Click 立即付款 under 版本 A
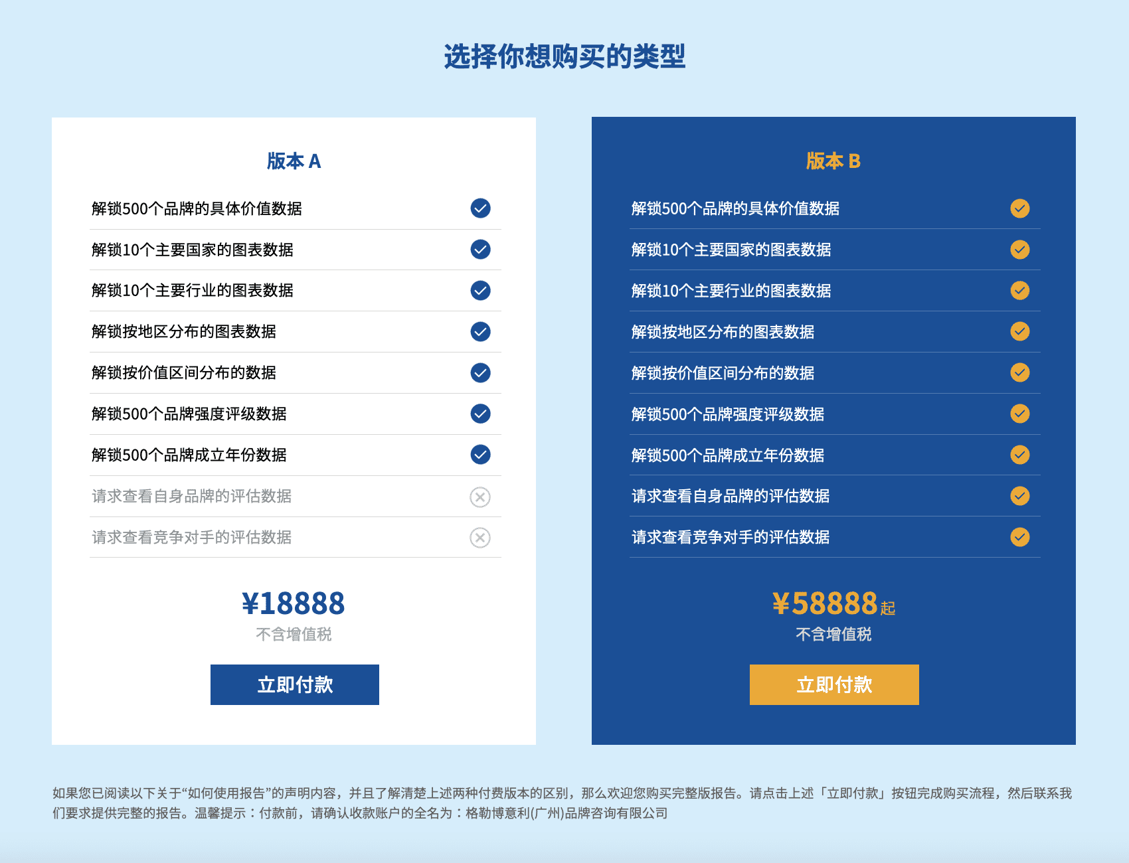Screen dimensions: 1129x863 (294, 684)
